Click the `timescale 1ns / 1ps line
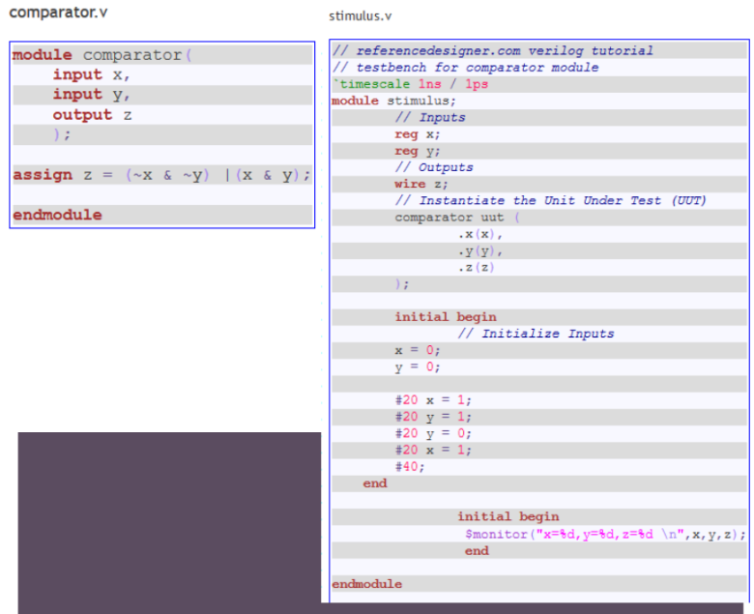The height and width of the screenshot is (614, 754). tap(410, 84)
